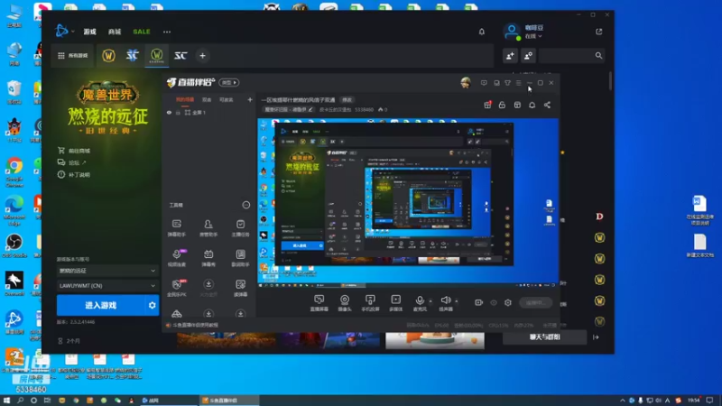Open Windows Start menu
The image size is (722, 406).
7,401
